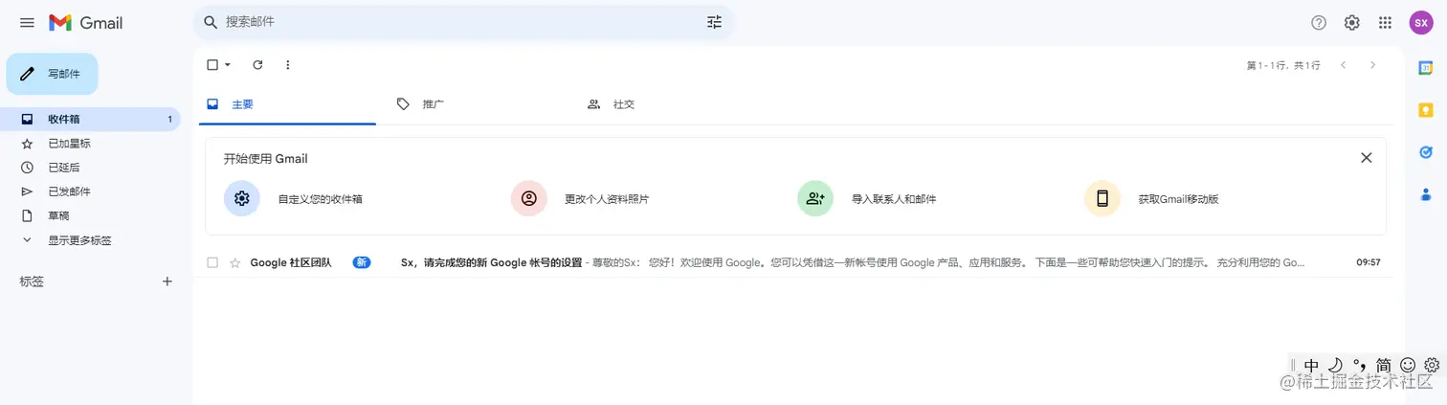Image resolution: width=1447 pixels, height=405 pixels.
Task: Click the 标签 section heading
Action: 32,281
